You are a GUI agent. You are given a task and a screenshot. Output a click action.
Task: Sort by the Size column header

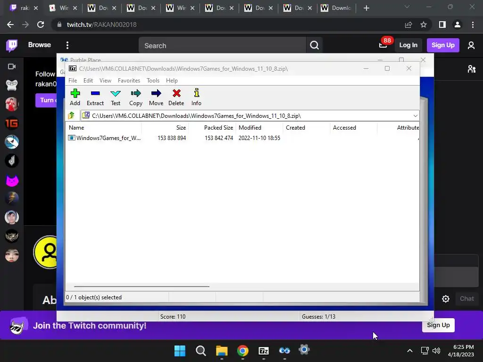coord(165,127)
